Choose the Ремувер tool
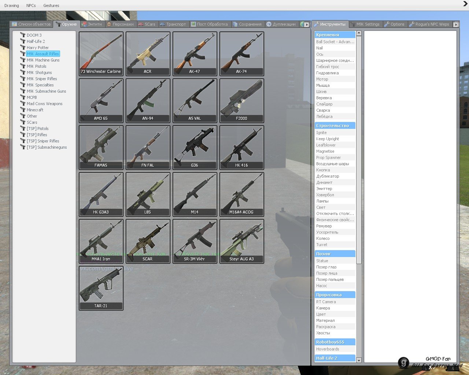Image resolution: width=469 pixels, height=375 pixels. click(x=335, y=226)
